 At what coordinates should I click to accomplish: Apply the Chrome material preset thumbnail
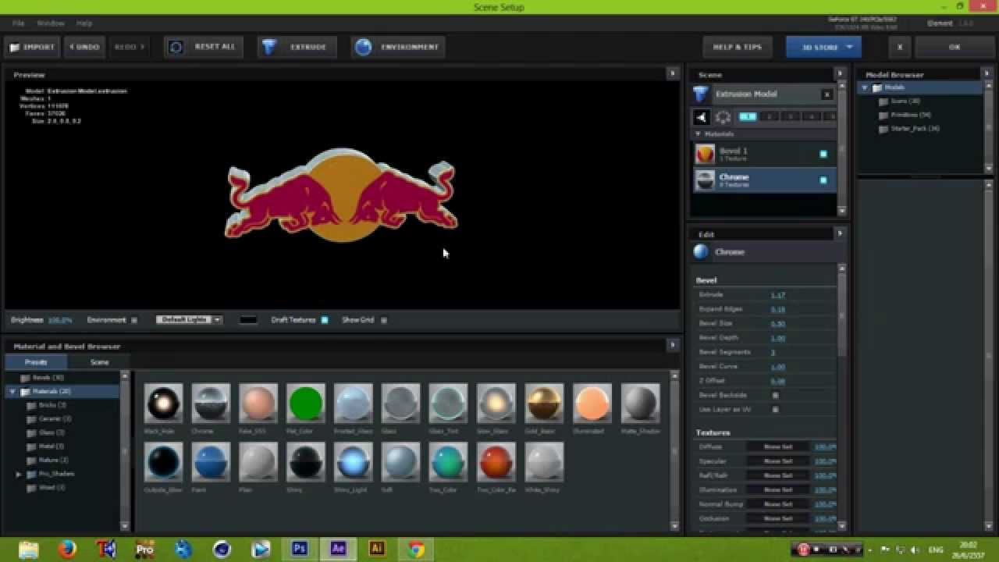pyautogui.click(x=212, y=403)
